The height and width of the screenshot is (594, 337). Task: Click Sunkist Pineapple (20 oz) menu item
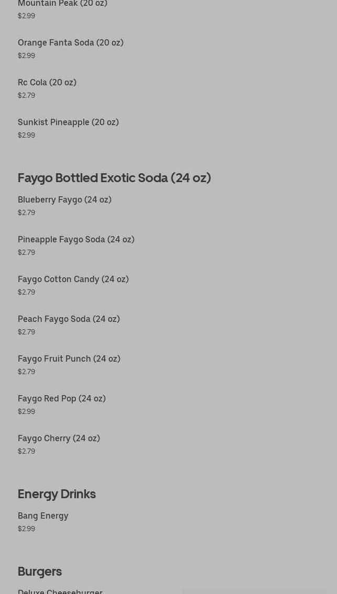click(68, 122)
